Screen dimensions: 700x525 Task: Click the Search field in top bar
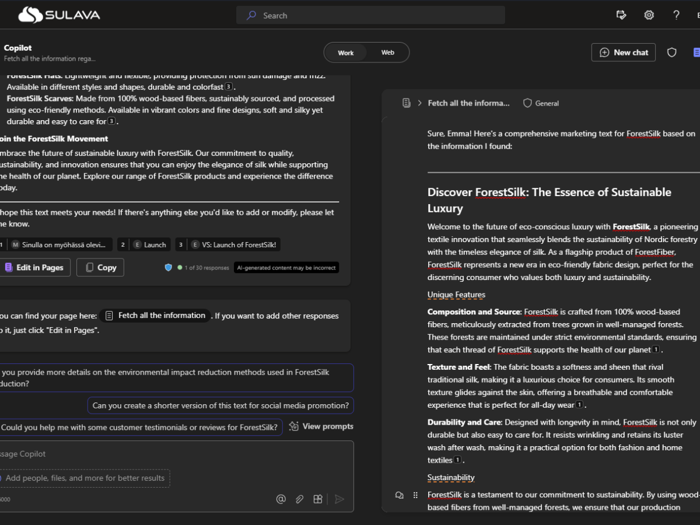370,15
